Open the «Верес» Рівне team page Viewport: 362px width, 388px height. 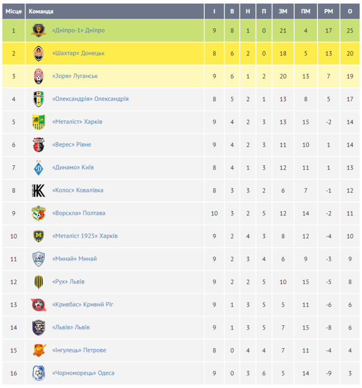point(73,145)
